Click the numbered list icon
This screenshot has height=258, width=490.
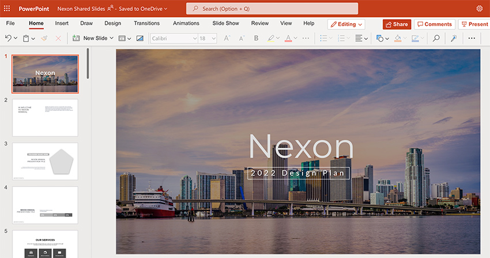point(341,38)
